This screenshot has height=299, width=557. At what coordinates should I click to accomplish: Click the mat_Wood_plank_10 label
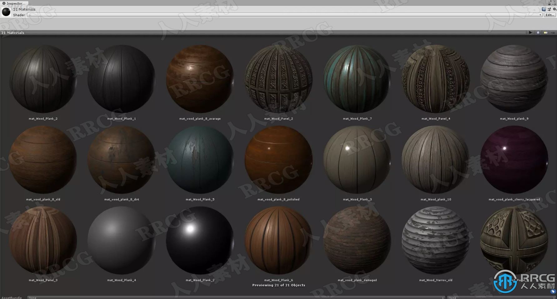[x=436, y=199]
